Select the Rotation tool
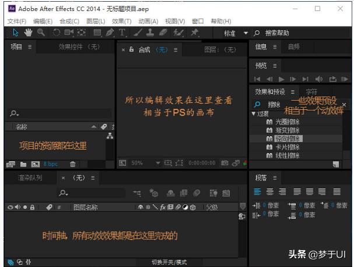The image size is (354, 267). (x=56, y=33)
